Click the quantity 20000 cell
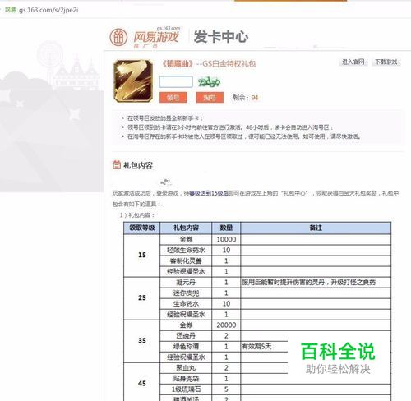The image size is (411, 401). click(226, 325)
